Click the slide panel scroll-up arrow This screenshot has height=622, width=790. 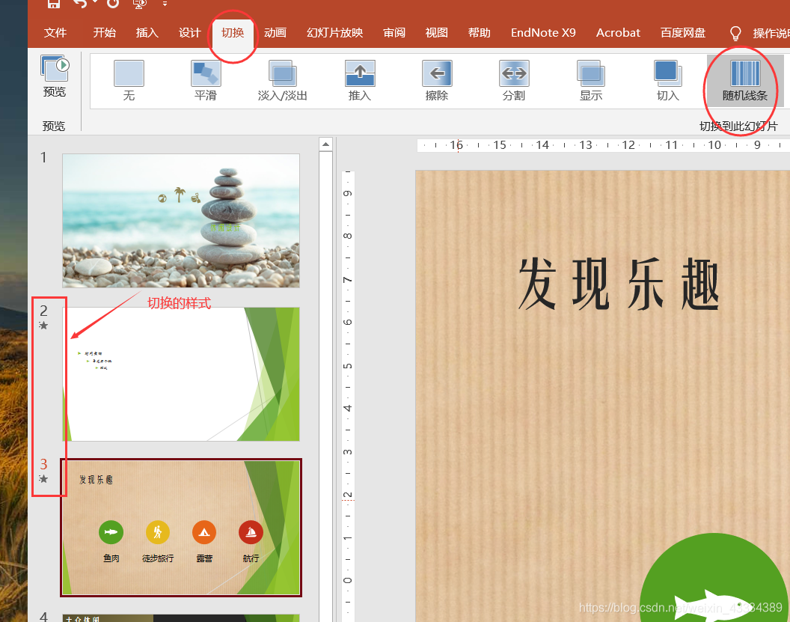click(x=325, y=144)
